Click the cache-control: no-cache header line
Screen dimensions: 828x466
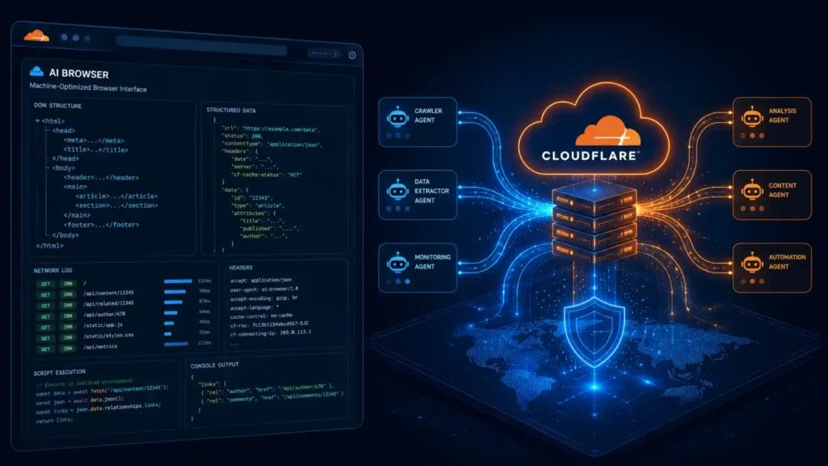point(261,316)
